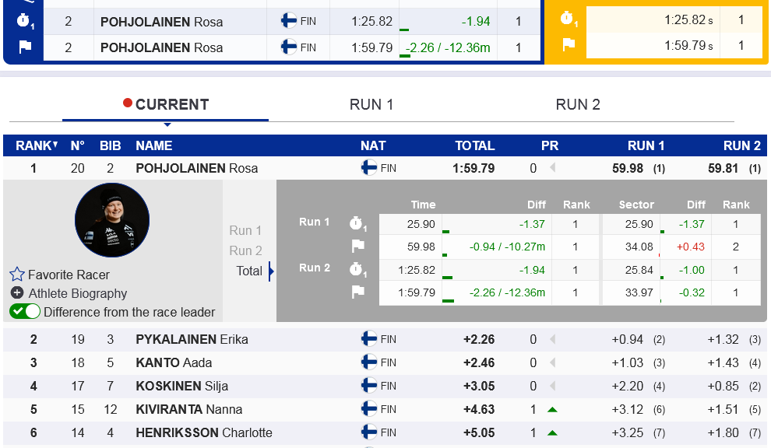Click Rosa Pohjolainen's athlete photo
771x448 pixels.
pyautogui.click(x=112, y=220)
